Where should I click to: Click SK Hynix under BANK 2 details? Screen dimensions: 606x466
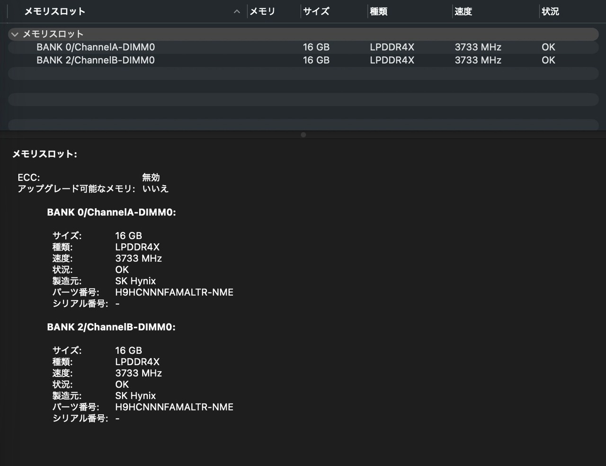pos(135,396)
